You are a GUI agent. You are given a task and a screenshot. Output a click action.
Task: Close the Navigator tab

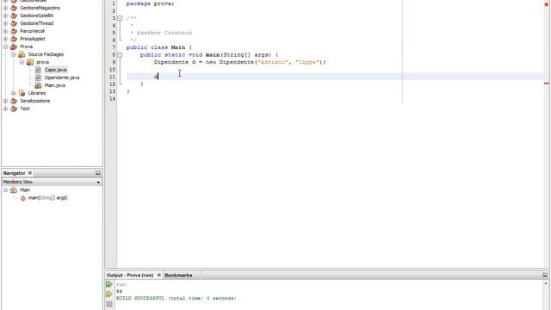[30, 172]
